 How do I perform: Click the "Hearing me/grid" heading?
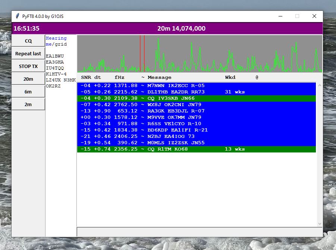(x=56, y=41)
